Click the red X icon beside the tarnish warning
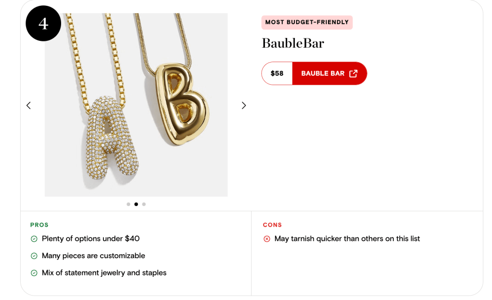This screenshot has height=300, width=492. [x=267, y=239]
